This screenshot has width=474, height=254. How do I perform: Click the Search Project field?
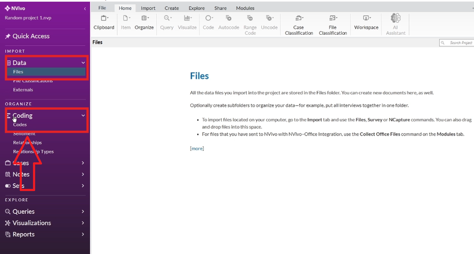(457, 43)
